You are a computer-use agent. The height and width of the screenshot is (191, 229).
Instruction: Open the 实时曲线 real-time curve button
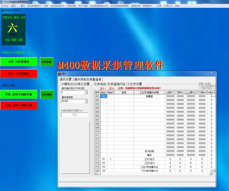point(46,94)
